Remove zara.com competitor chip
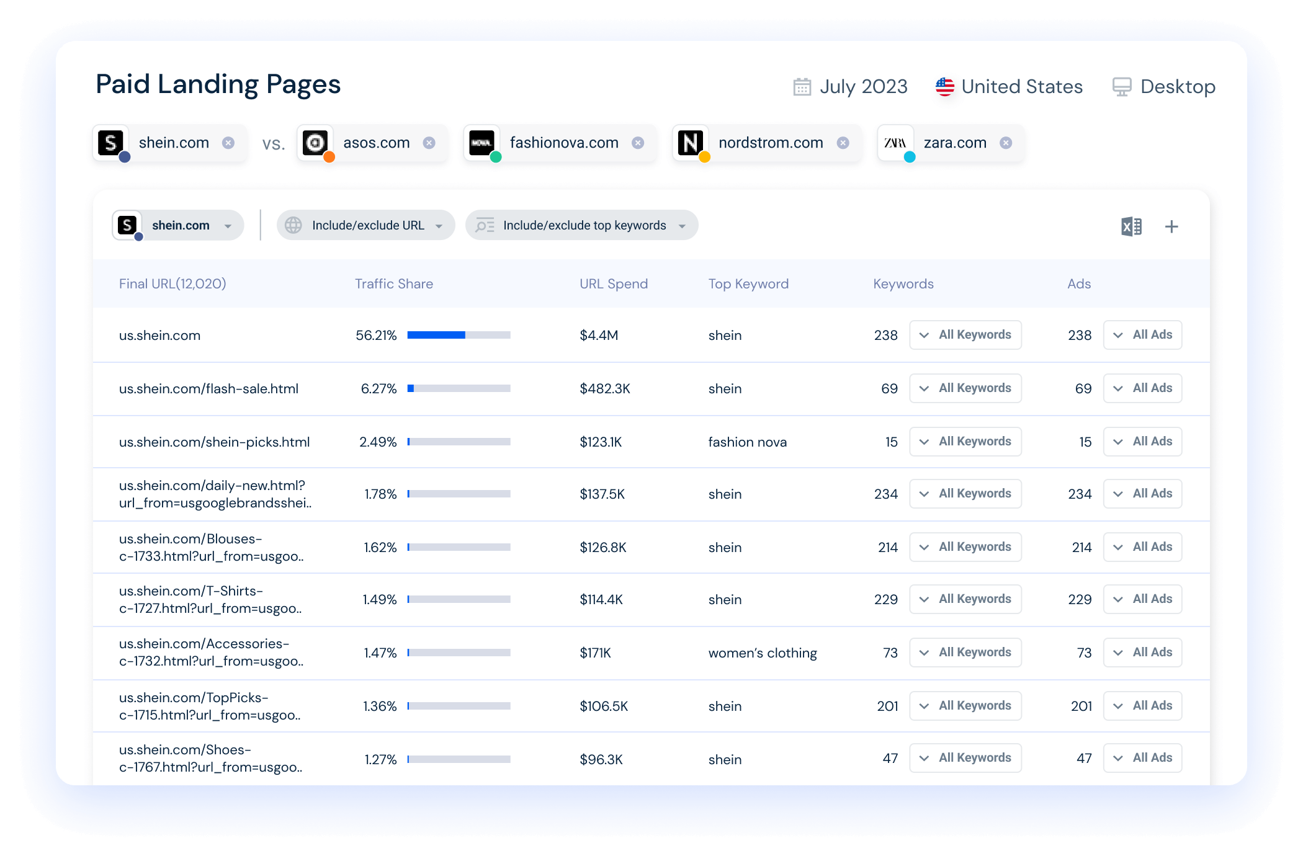Viewport: 1303px width, 856px height. coord(1006,143)
